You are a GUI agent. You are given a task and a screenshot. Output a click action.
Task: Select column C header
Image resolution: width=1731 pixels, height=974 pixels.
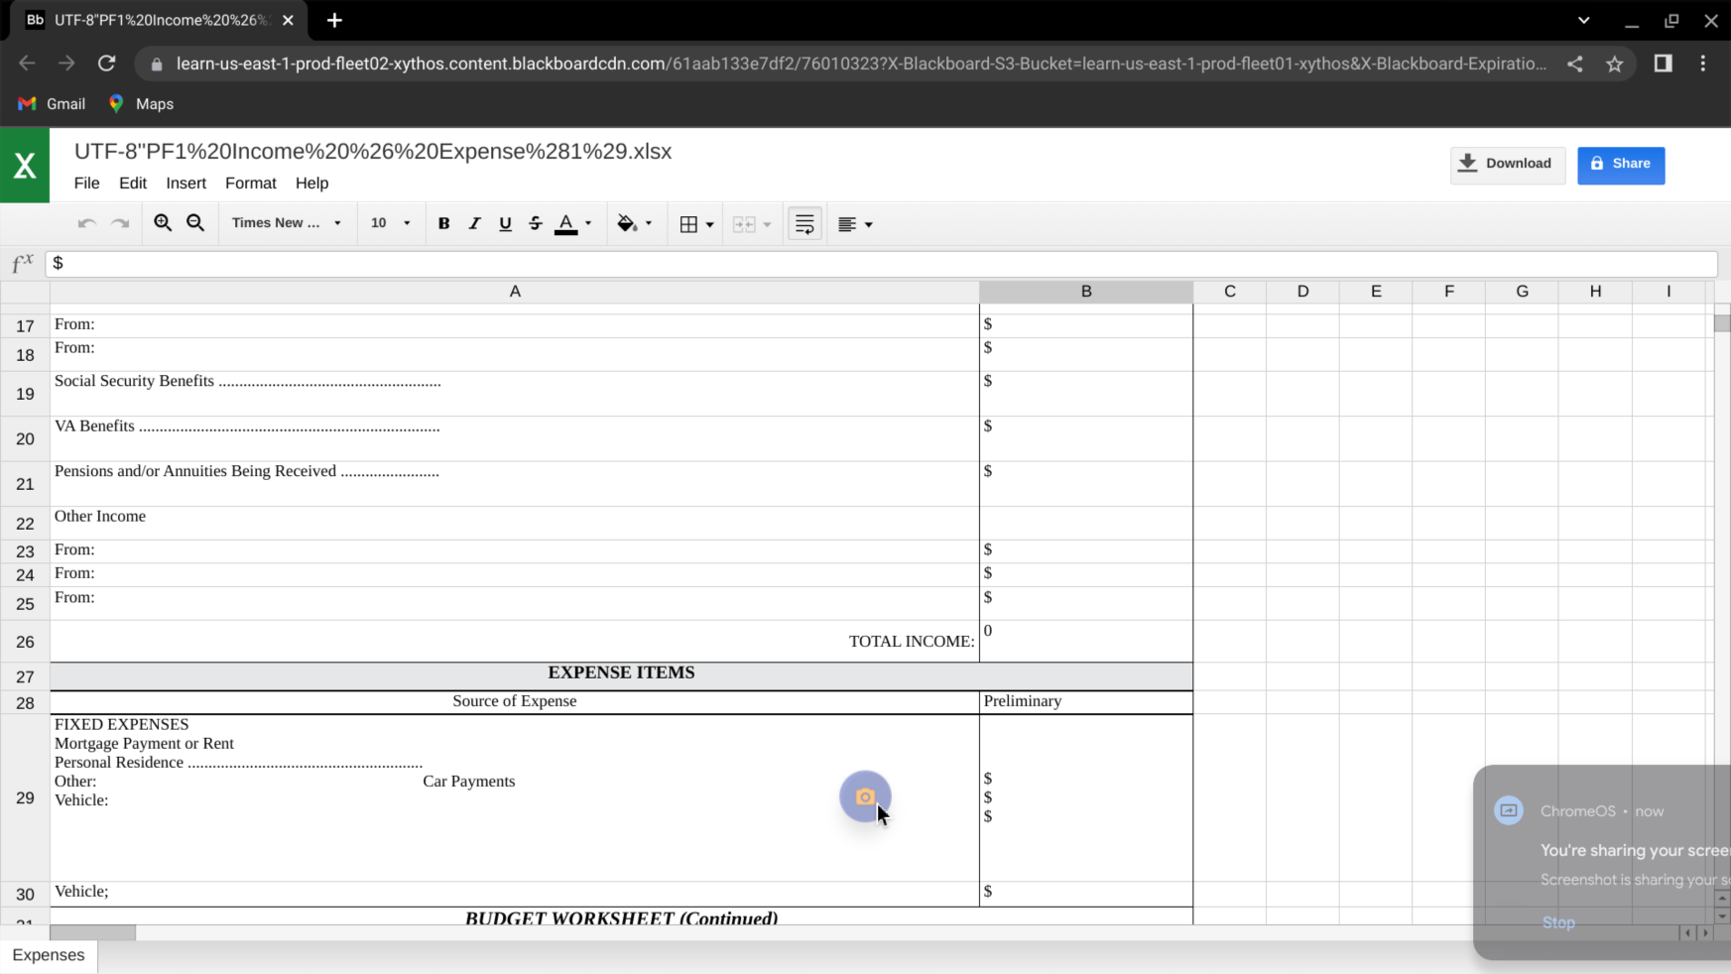(x=1230, y=292)
